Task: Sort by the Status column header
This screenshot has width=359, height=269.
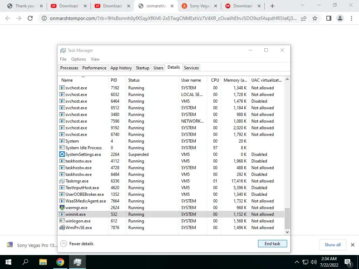Action: [153, 80]
